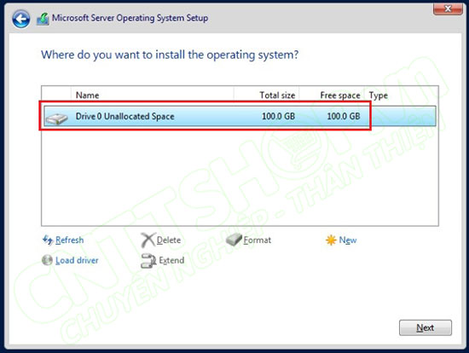Close the setup window
Image resolution: width=469 pixels, height=353 pixels.
coord(448,9)
